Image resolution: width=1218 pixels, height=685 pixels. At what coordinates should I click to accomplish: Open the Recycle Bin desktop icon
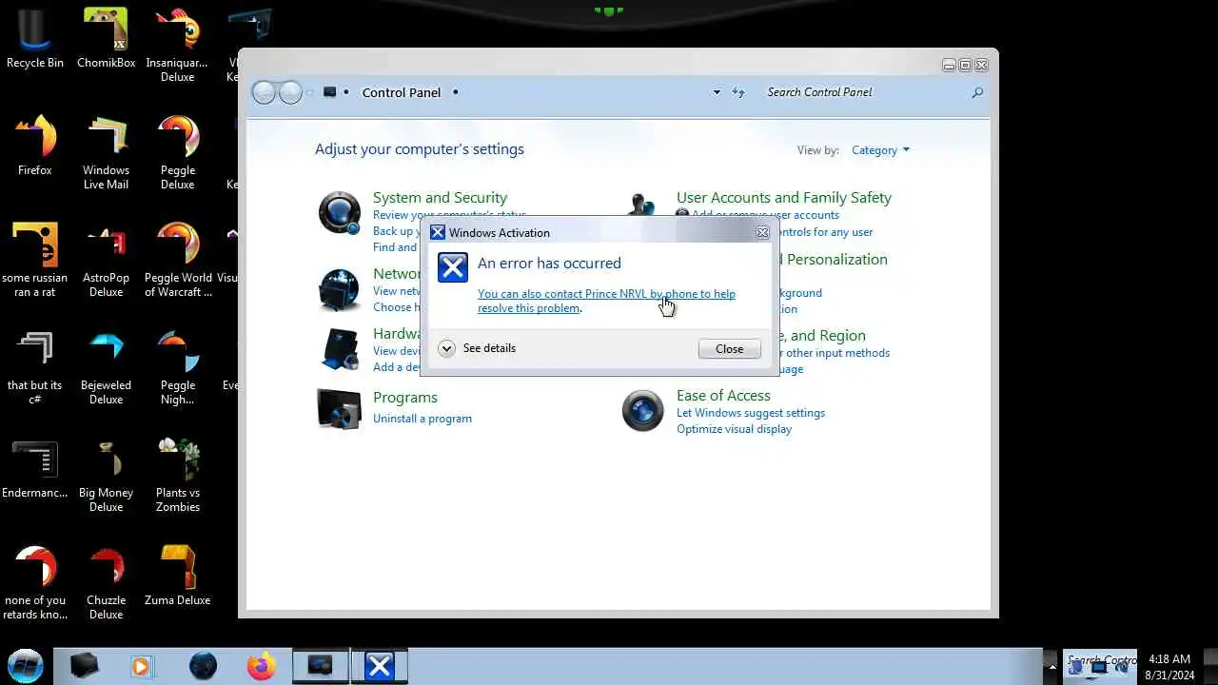34,38
